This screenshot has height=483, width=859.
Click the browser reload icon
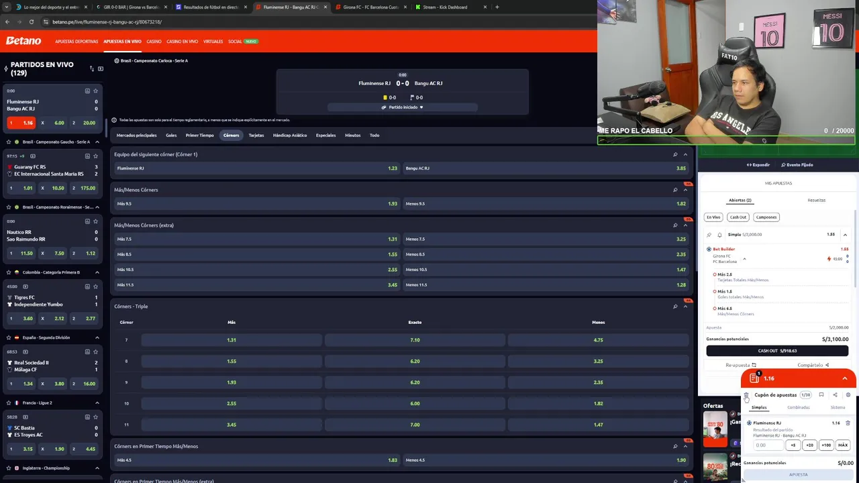[31, 21]
